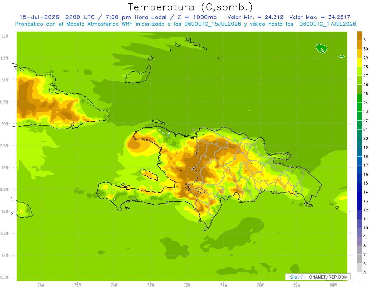Click the "69W" longitude axis label
The image size is (374, 289).
(x=297, y=285)
